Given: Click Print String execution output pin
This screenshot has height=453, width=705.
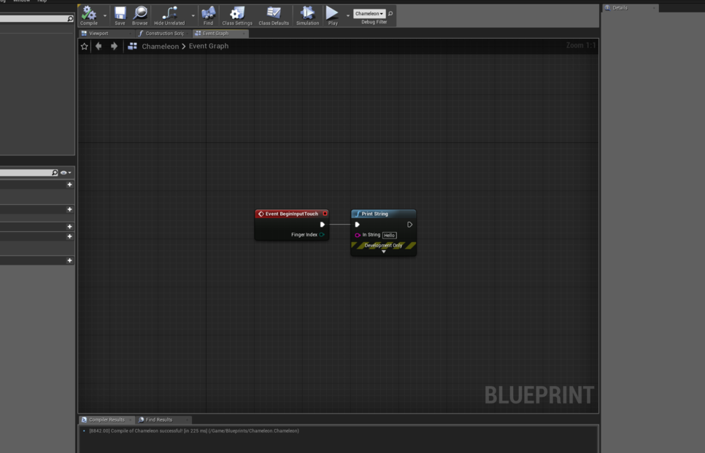Looking at the screenshot, I should tap(409, 224).
